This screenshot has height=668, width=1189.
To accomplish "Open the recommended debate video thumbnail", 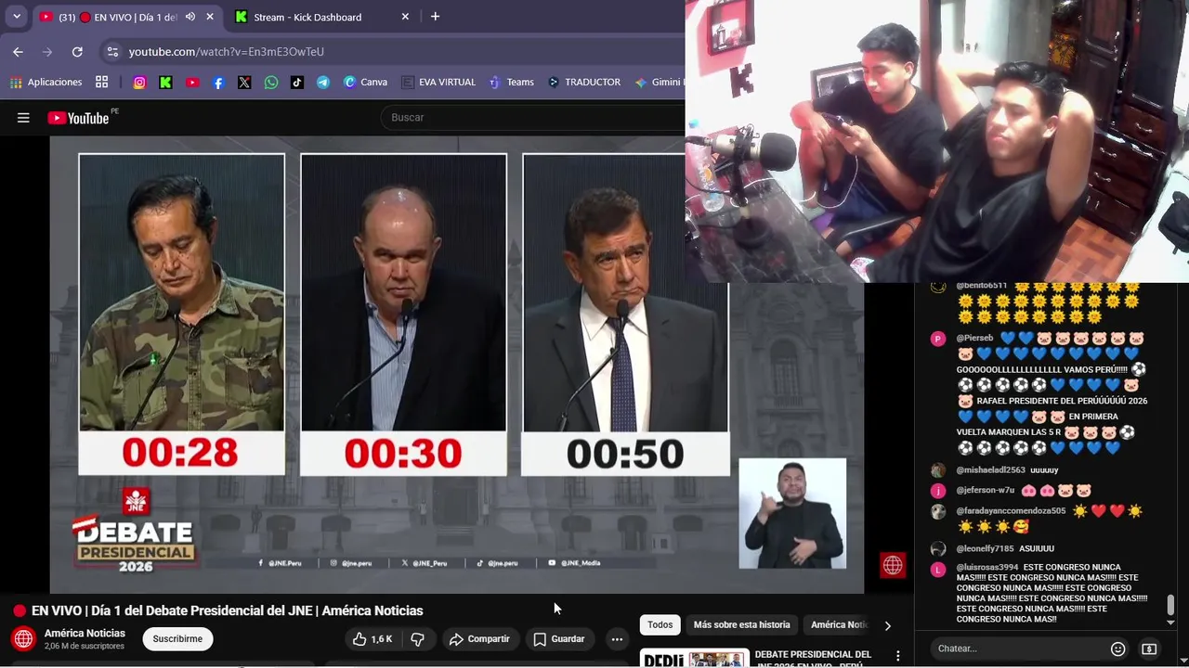I will pyautogui.click(x=695, y=659).
